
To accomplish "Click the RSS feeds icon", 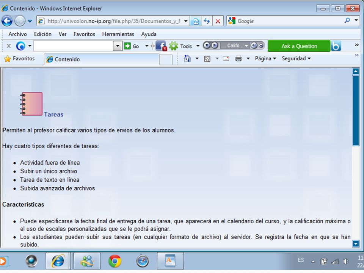I will coord(207,59).
